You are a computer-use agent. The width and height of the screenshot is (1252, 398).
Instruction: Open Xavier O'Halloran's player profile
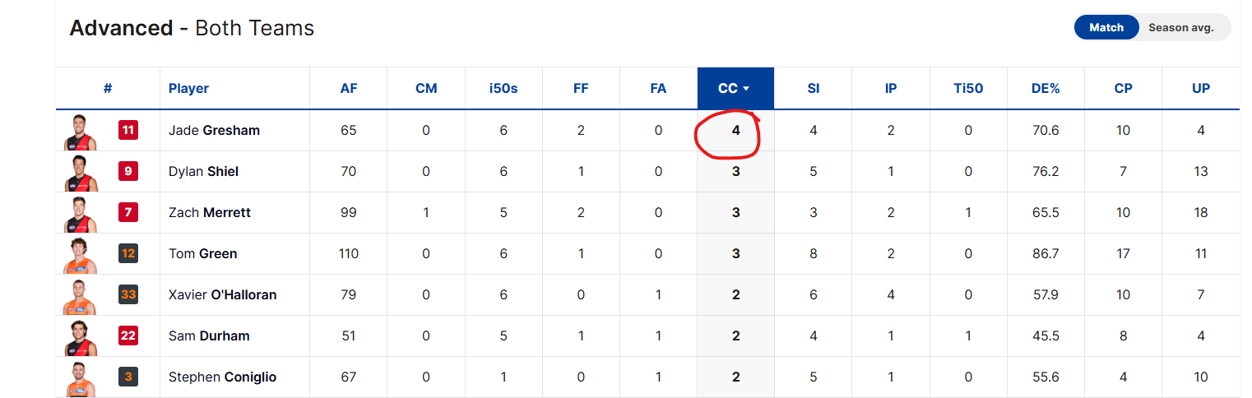point(222,294)
